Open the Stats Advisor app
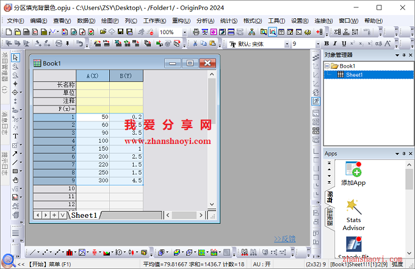415x269 pixels. coord(353,215)
